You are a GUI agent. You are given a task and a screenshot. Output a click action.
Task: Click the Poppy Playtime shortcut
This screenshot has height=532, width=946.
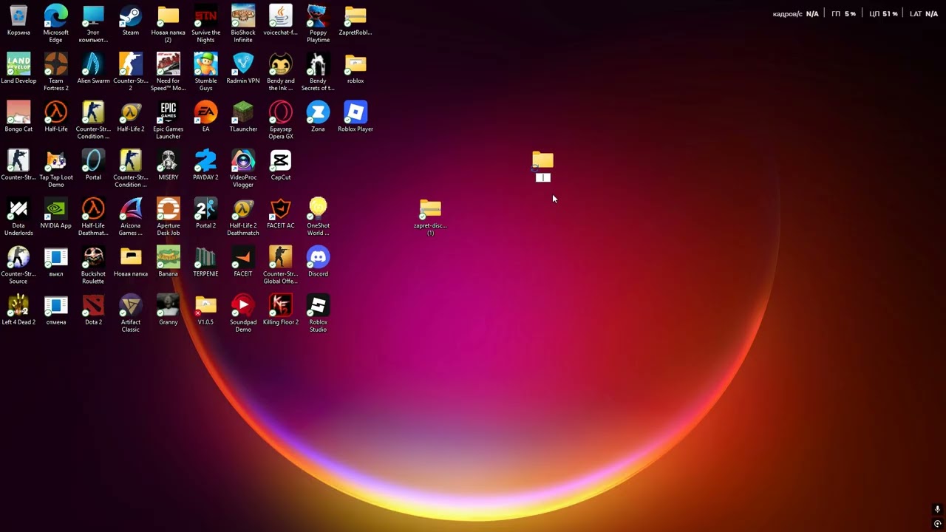(x=318, y=16)
